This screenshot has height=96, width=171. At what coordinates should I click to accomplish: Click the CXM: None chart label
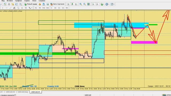(80, 86)
